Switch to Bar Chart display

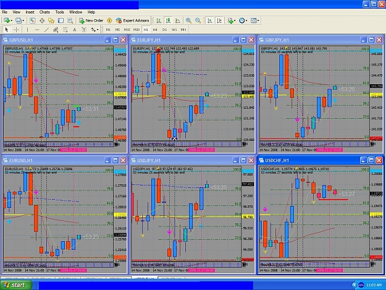pyautogui.click(x=159, y=20)
